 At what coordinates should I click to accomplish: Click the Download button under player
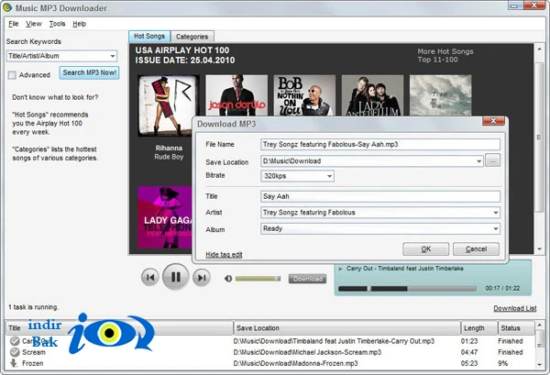click(x=308, y=279)
